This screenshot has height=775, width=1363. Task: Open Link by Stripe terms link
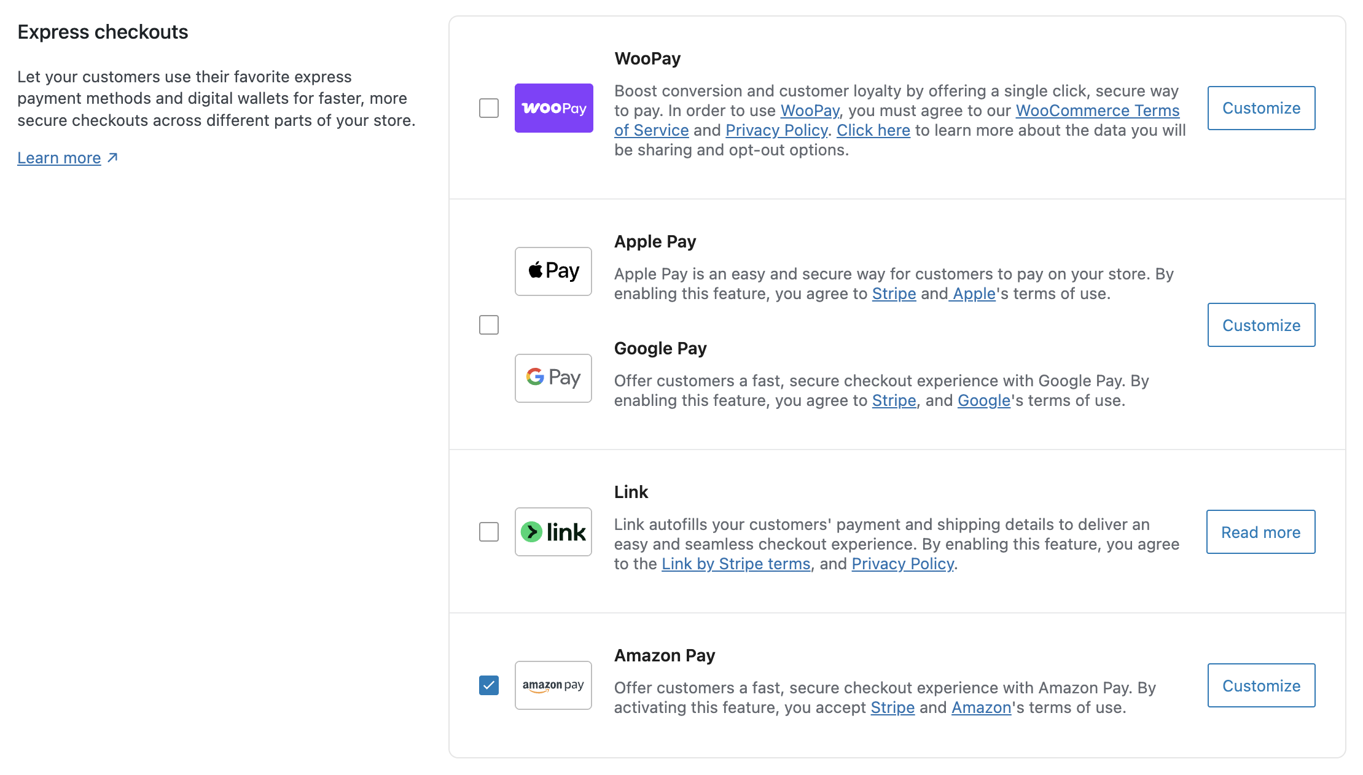click(736, 564)
